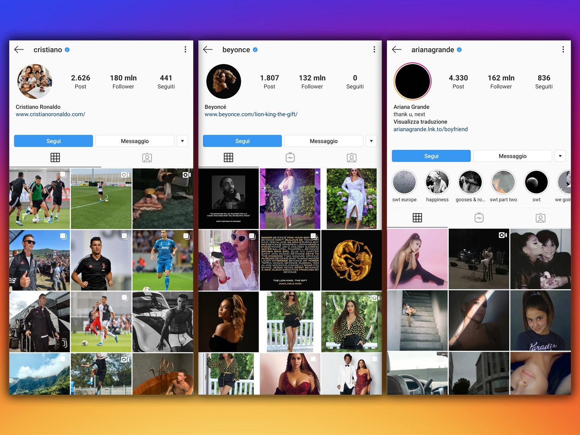Open 'happiness' story highlight
This screenshot has height=435, width=580.
[x=437, y=182]
